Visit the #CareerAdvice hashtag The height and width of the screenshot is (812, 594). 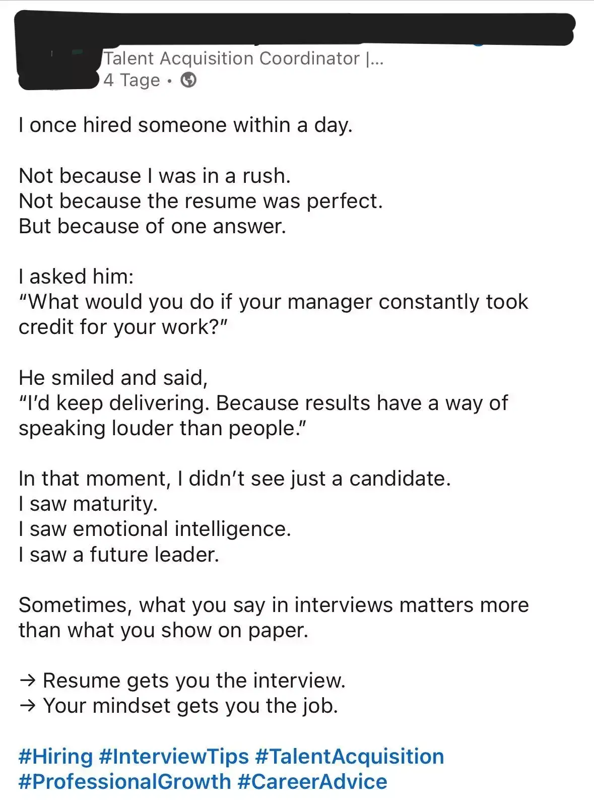coord(312,782)
